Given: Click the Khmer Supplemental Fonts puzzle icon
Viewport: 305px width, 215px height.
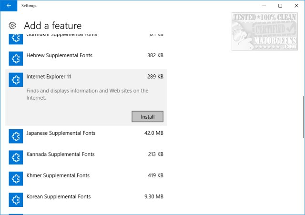Looking at the screenshot, I should pyautogui.click(x=16, y=178).
